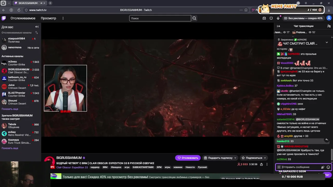Click the BIGRUSSIANMUM channel name link
The image size is (333, 187).
click(69, 158)
